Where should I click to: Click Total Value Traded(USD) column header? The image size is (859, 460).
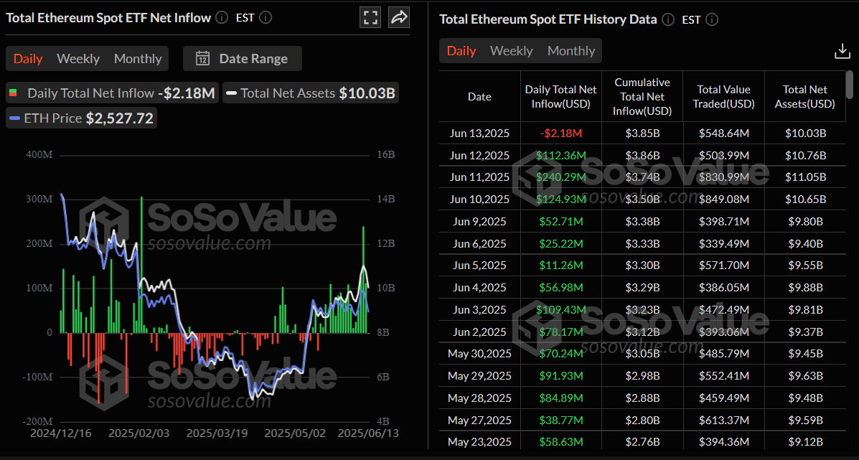pyautogui.click(x=723, y=97)
